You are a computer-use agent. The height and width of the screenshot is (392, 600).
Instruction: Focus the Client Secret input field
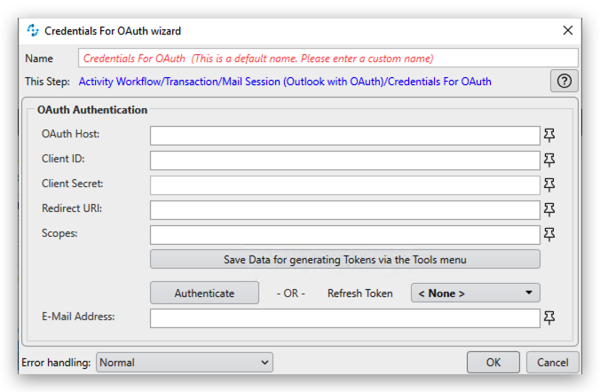point(344,185)
